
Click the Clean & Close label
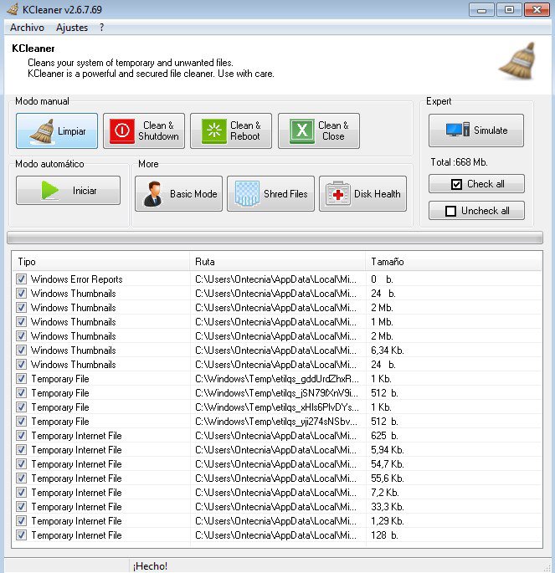point(333,130)
